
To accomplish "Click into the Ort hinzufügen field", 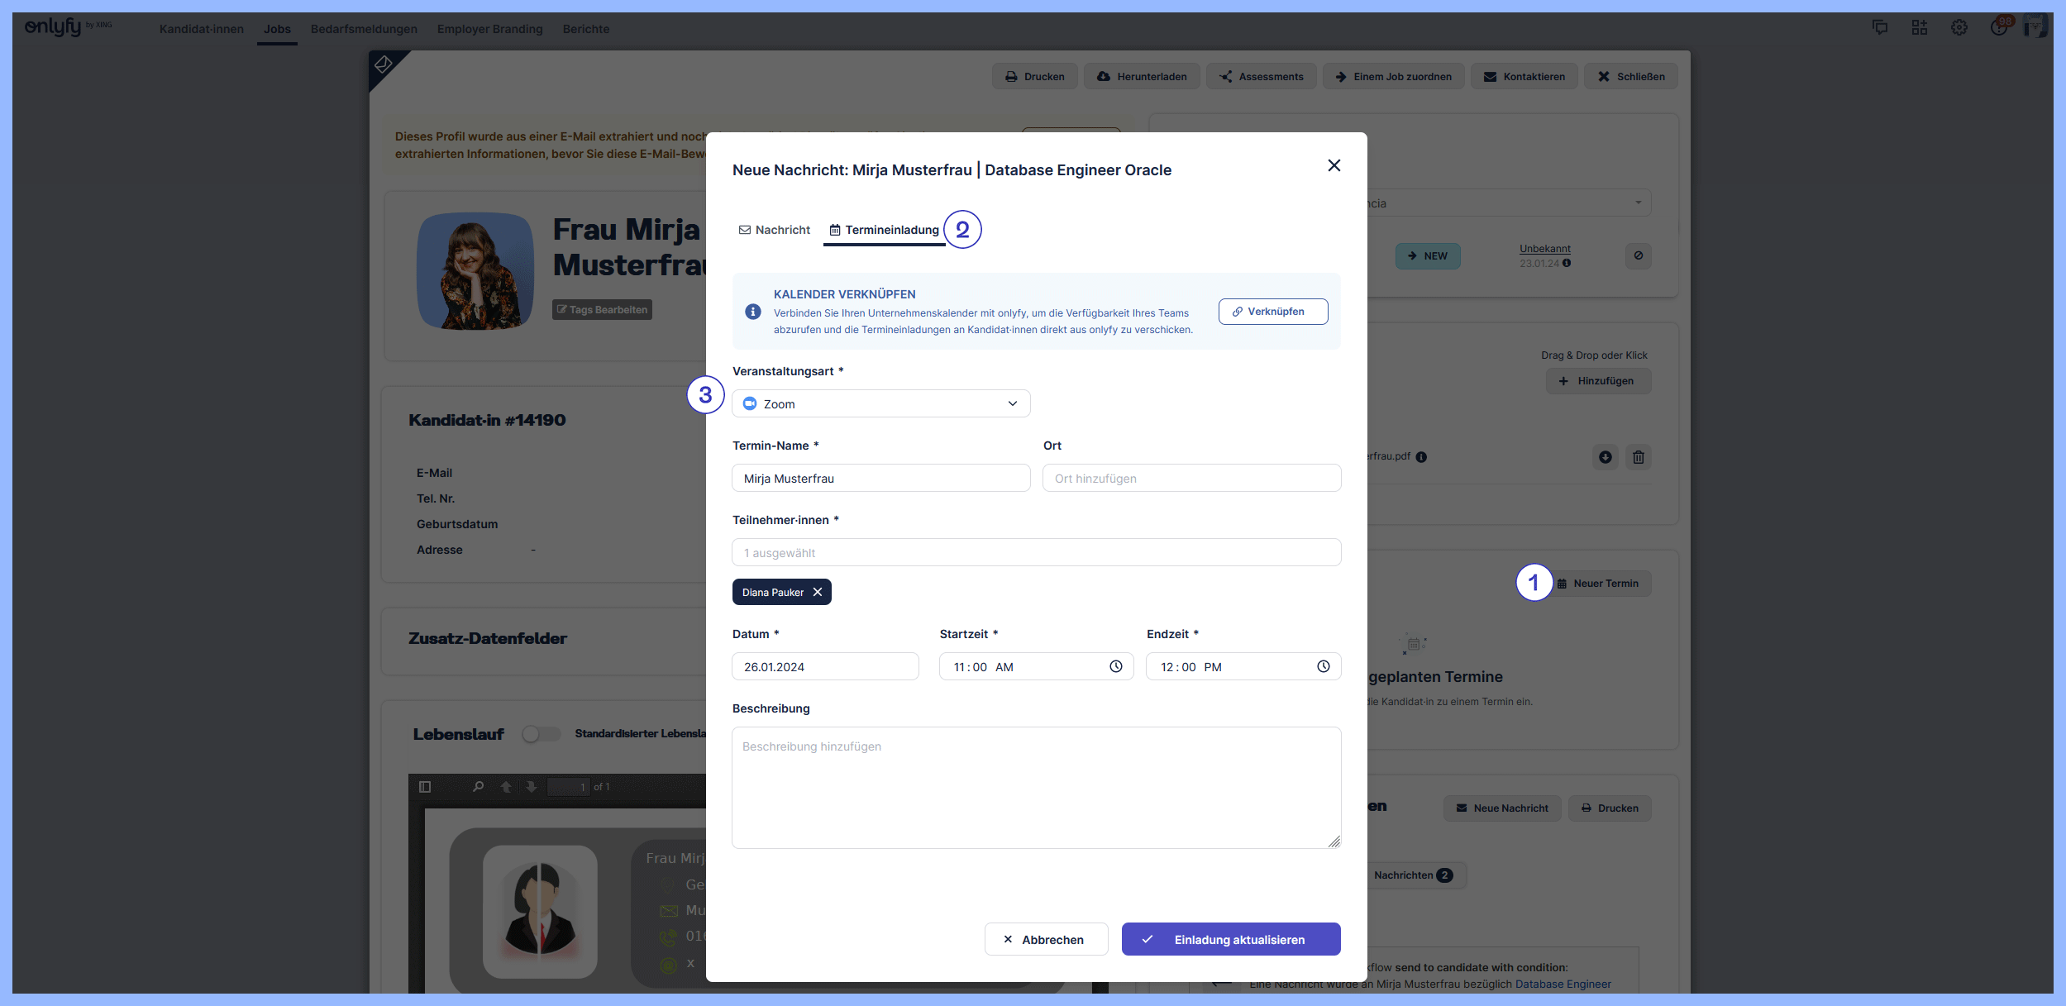I will click(x=1190, y=478).
